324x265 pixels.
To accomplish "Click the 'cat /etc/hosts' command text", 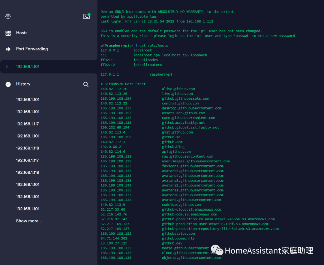I will click(154, 46).
